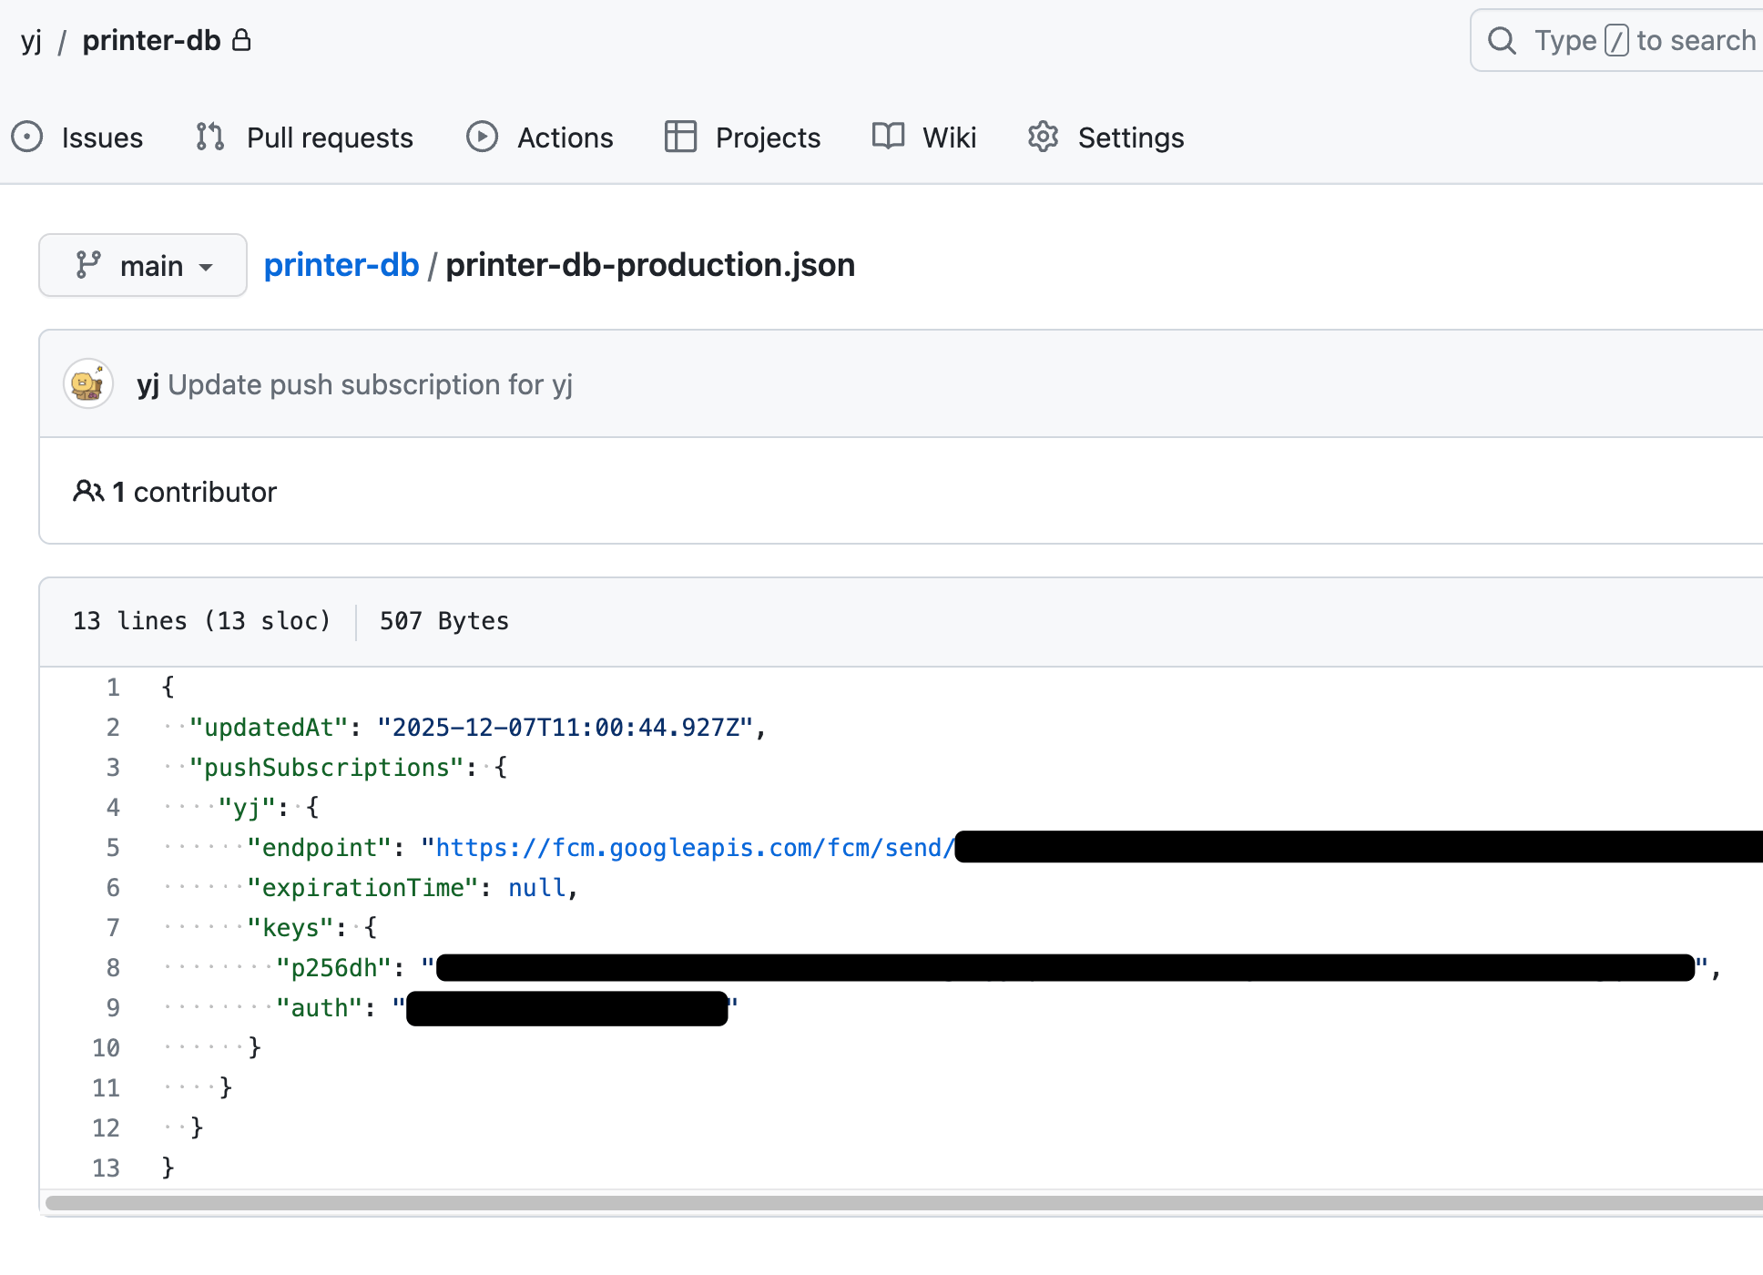Click the Settings gear icon

[x=1042, y=138]
